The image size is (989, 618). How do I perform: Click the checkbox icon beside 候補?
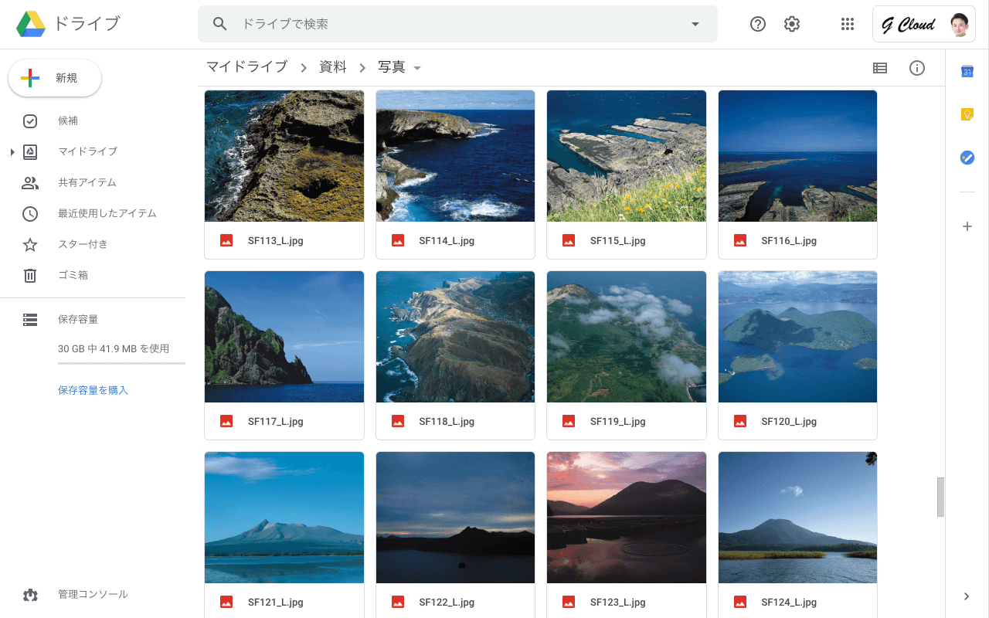(x=30, y=121)
